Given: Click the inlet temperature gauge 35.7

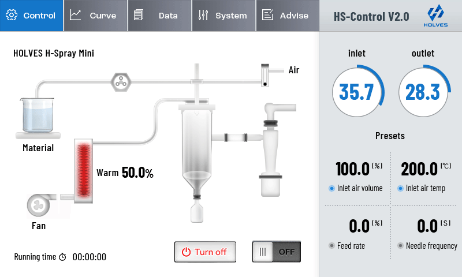Looking at the screenshot, I should pyautogui.click(x=357, y=92).
